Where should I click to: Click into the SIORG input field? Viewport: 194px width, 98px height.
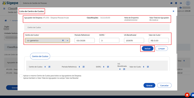pyautogui.click(x=109, y=41)
